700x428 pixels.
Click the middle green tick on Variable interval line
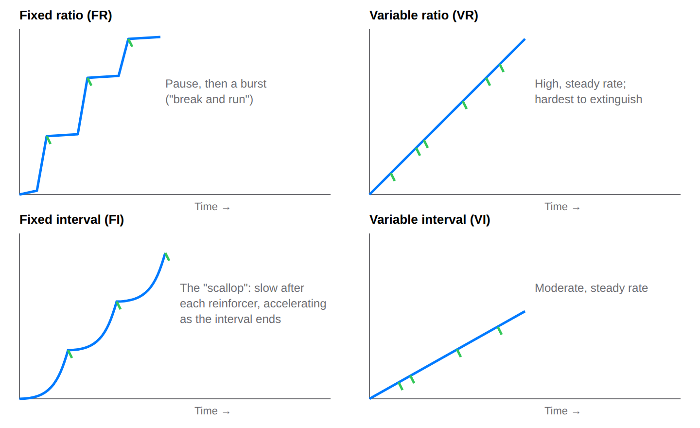(459, 353)
